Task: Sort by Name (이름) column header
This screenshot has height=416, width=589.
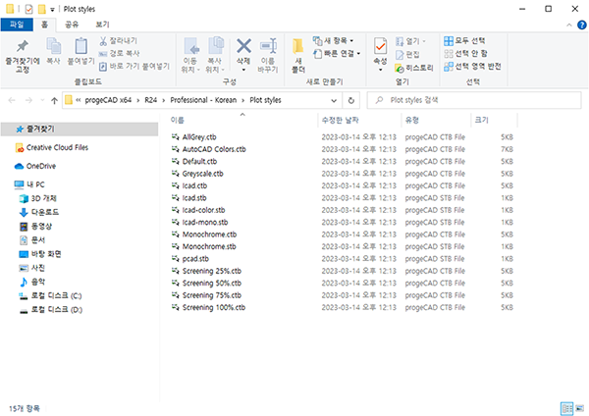Action: (x=242, y=120)
